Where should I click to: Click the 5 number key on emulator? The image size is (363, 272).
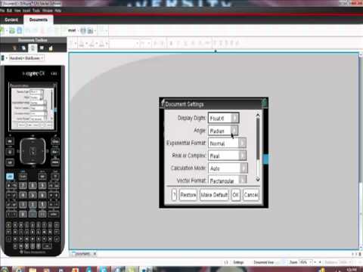[x=33, y=195]
